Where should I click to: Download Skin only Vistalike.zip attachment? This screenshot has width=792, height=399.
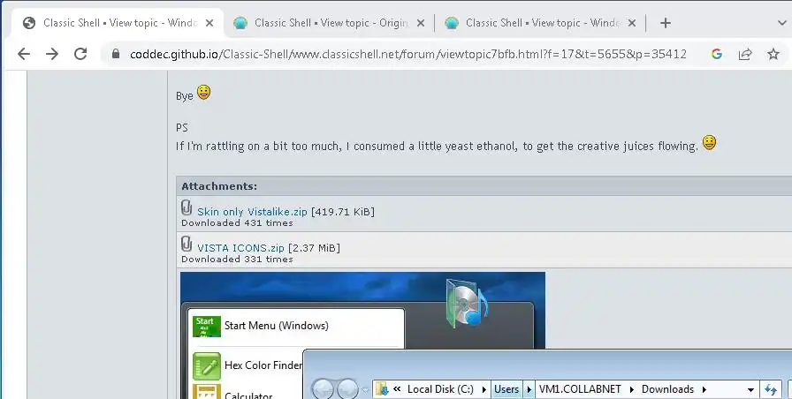point(252,212)
